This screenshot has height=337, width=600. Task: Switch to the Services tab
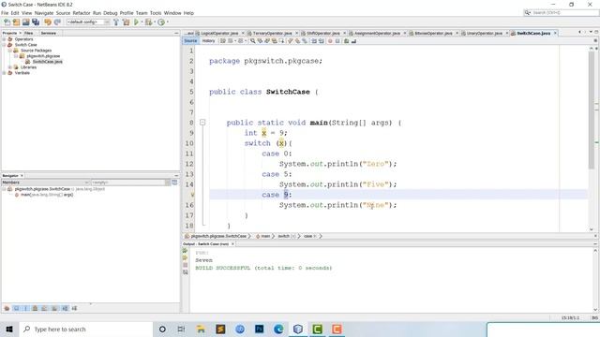point(49,34)
